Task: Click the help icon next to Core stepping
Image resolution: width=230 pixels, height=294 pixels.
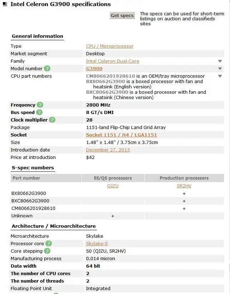Action: point(47,251)
